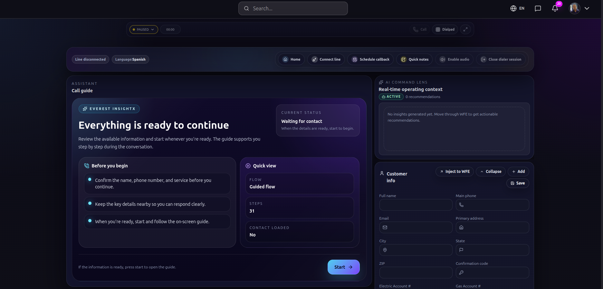Click the Customer info person icon
603x289 pixels.
pyautogui.click(x=382, y=174)
